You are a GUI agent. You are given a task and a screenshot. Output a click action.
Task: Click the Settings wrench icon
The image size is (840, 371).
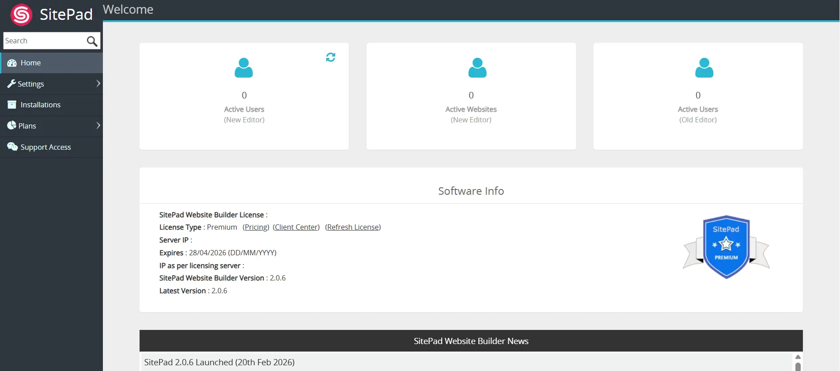[x=11, y=83]
